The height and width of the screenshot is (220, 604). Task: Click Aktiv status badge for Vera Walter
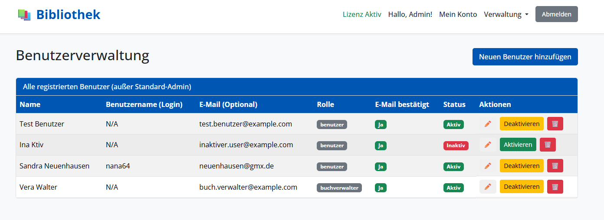click(453, 188)
